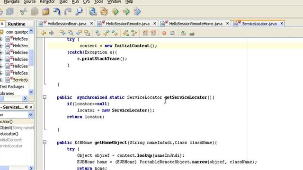Open the Window menu

114,2
